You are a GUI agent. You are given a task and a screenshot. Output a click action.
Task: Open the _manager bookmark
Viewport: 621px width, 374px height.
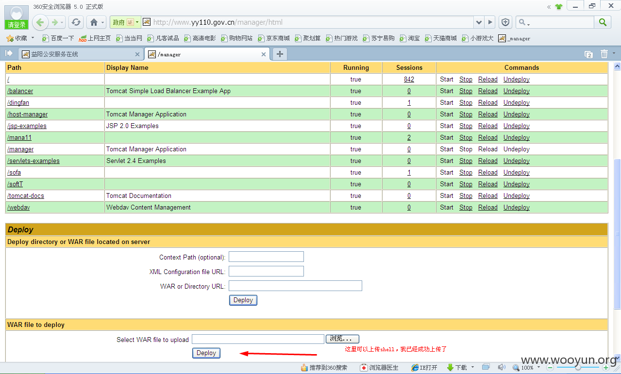pyautogui.click(x=514, y=38)
